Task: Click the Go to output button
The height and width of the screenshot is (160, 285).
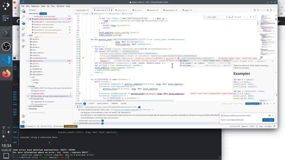Action: tap(268, 120)
